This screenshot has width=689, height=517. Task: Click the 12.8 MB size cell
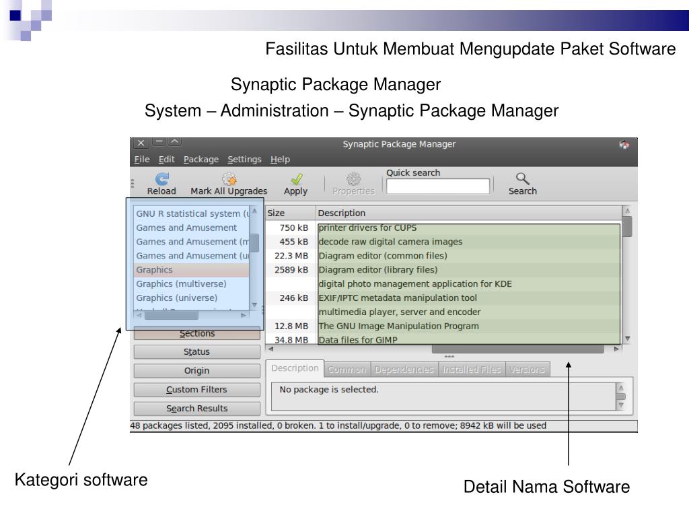point(291,326)
